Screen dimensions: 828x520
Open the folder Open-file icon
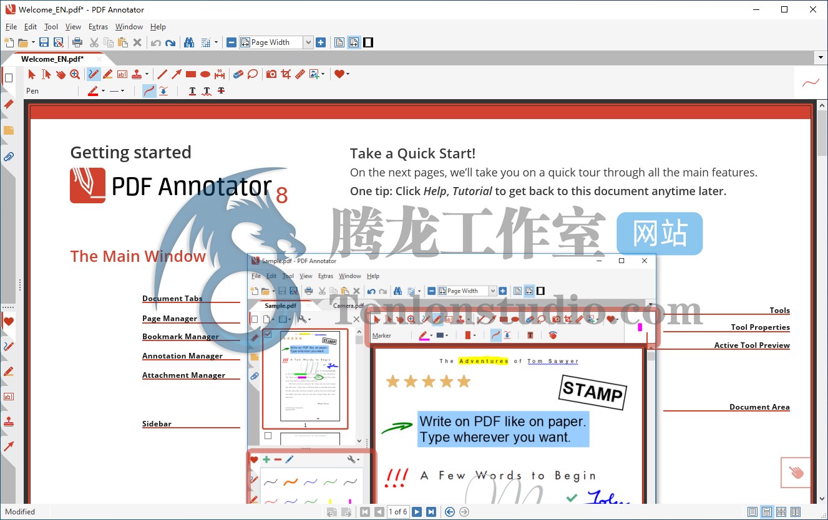click(x=23, y=42)
